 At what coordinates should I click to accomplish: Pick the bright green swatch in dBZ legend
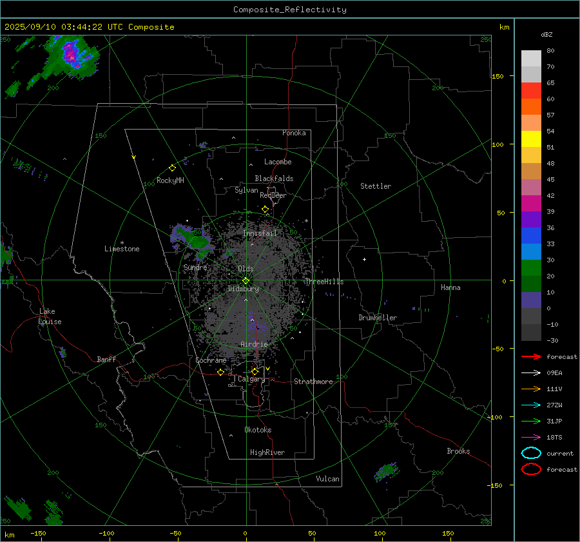pyautogui.click(x=531, y=268)
